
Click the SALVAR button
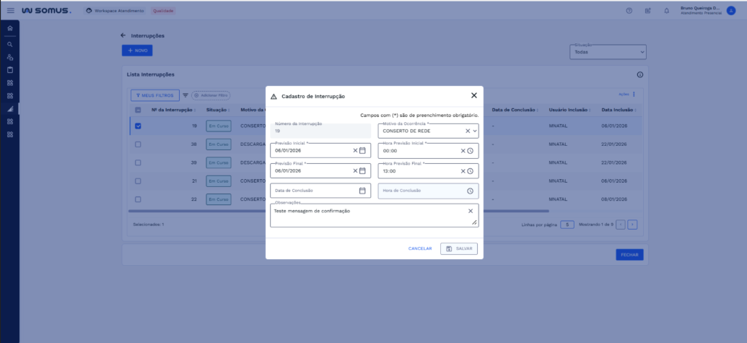coord(459,248)
